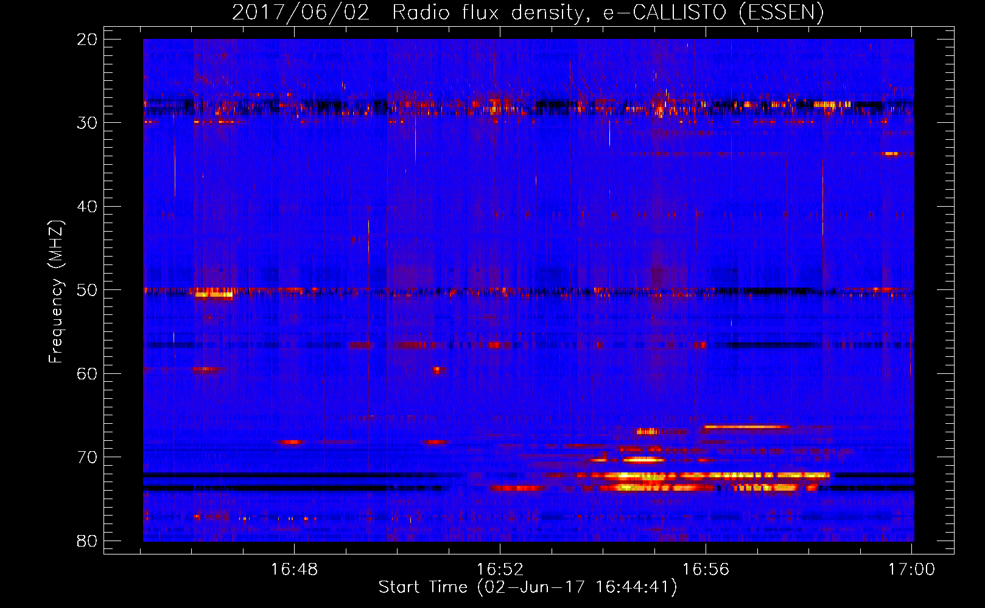Image resolution: width=985 pixels, height=608 pixels.
Task: Click the 16:56 time tick label
Action: [706, 569]
